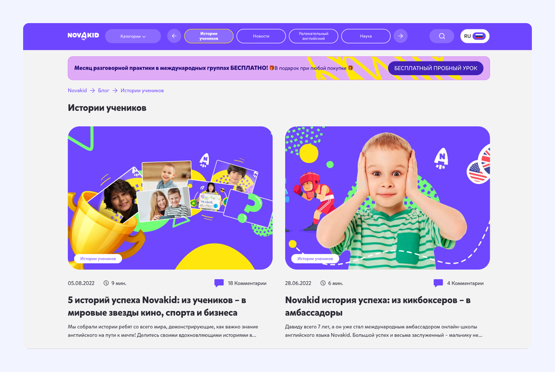Click the БЕСПЛАТНЫЙ ПРОБНЫЙ УРОК button
555x372 pixels.
[x=436, y=68]
